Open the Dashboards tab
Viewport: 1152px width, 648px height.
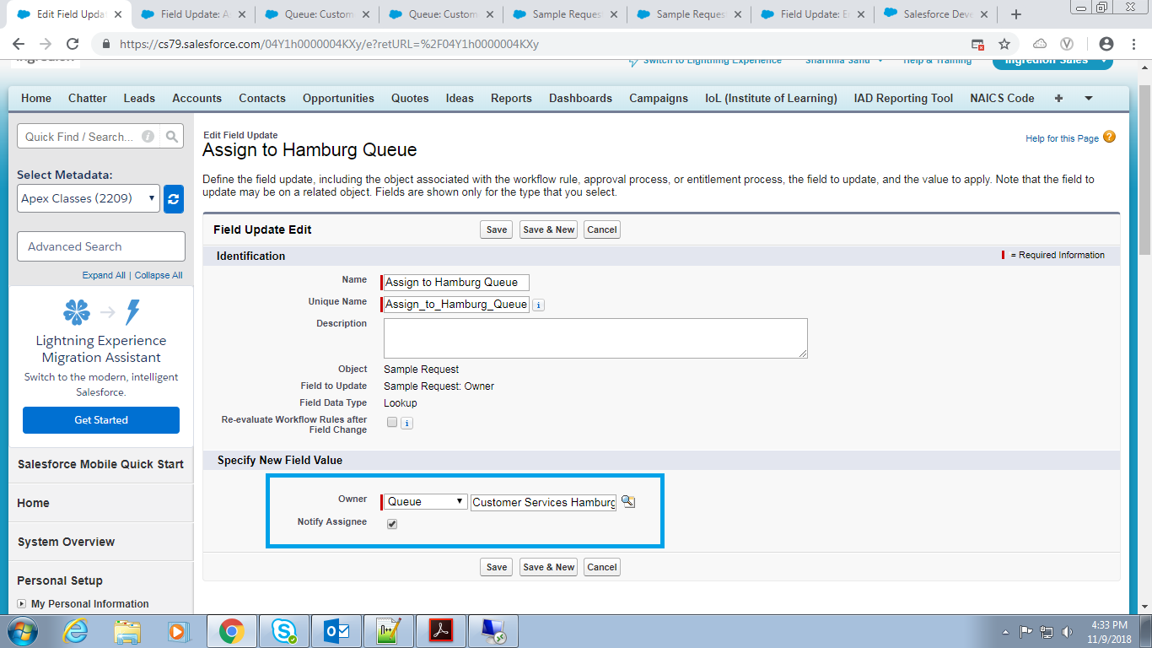tap(580, 99)
